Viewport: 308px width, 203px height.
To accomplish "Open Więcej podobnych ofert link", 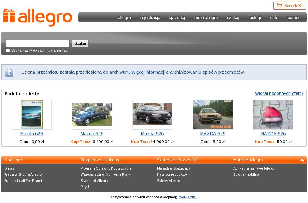I will click(x=279, y=93).
